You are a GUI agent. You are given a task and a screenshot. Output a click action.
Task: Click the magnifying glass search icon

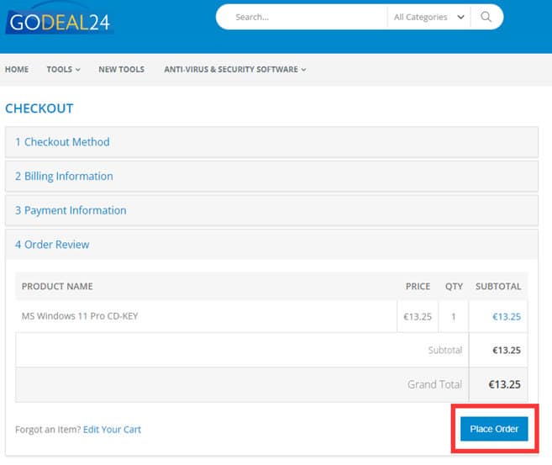tap(486, 17)
